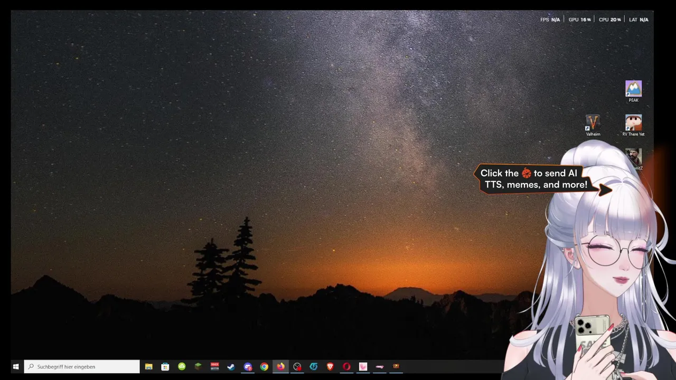Click the orange basketball-style icon in the speech bubble

point(526,173)
